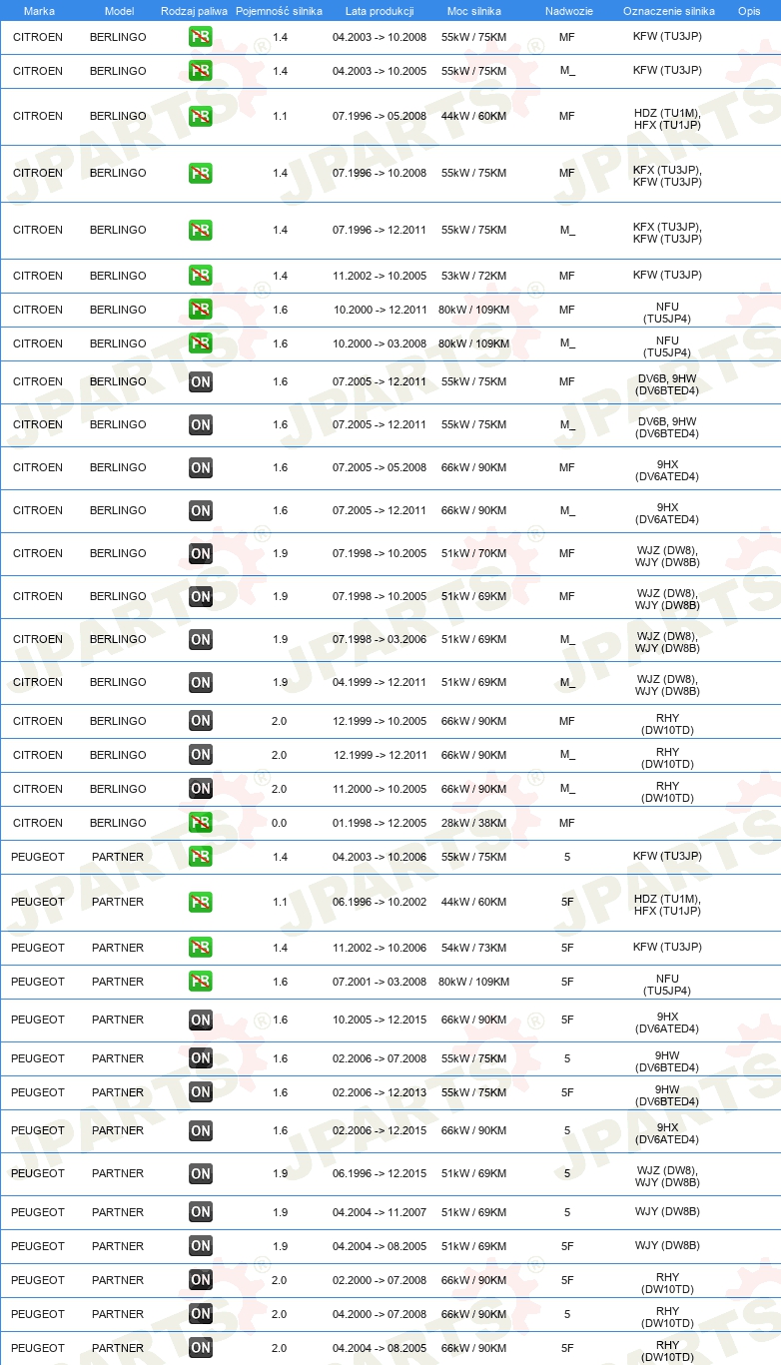This screenshot has width=781, height=1365.
Task: Select the PB icon in the 54kW / 73KM row
Action: click(201, 948)
